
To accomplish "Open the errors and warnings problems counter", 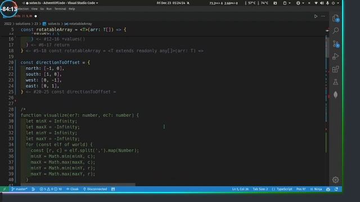I will pyautogui.click(x=51, y=189).
